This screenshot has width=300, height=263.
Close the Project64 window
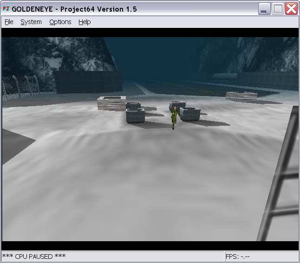point(291,9)
